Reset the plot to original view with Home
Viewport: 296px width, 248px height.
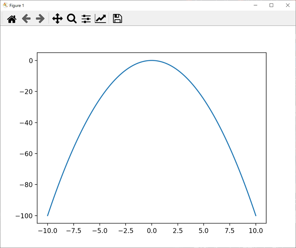click(12, 19)
